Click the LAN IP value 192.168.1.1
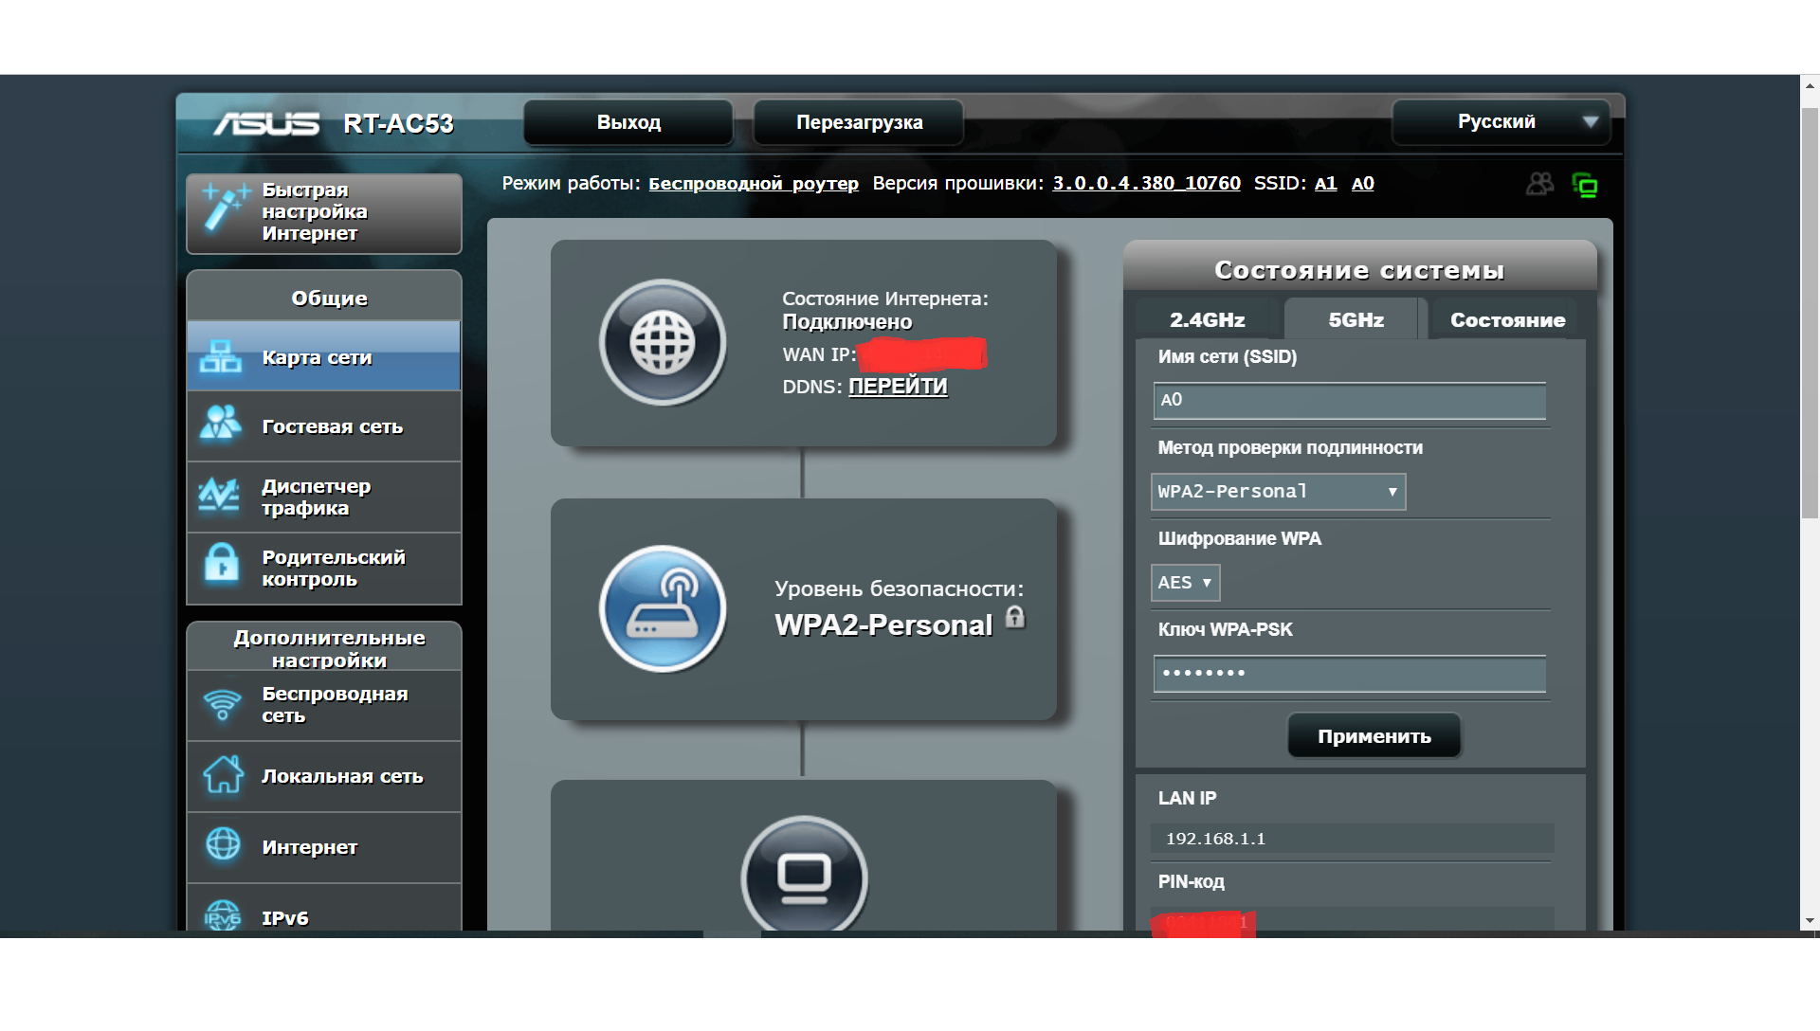This screenshot has height=1031, width=1820. 1215,839
